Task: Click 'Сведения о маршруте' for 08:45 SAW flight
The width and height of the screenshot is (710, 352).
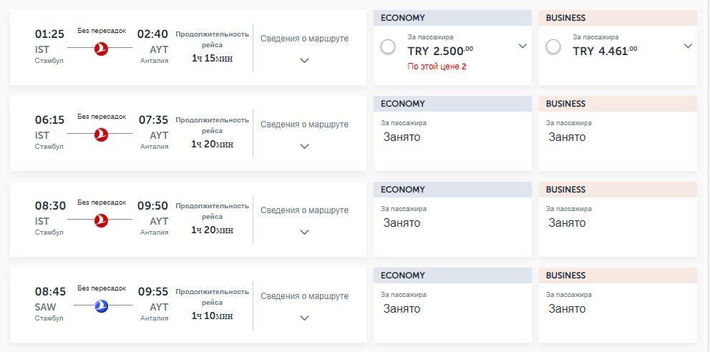Action: (x=304, y=296)
